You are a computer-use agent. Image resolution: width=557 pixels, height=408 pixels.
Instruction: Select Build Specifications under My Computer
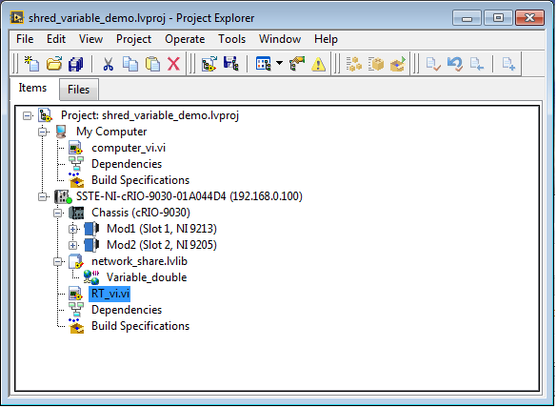(140, 180)
